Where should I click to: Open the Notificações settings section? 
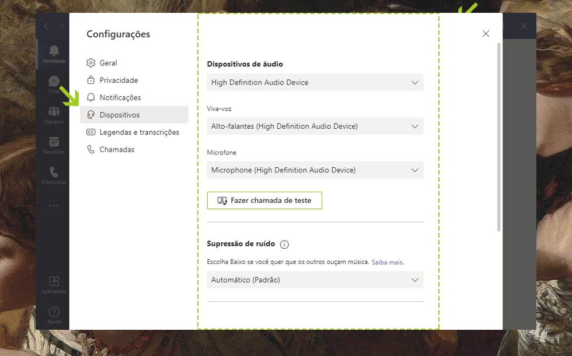(x=120, y=97)
